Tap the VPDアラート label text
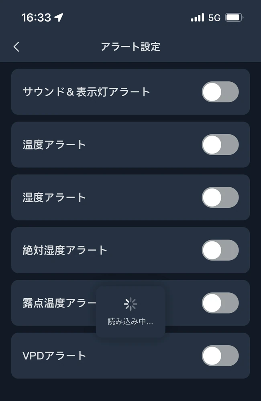 pyautogui.click(x=55, y=356)
